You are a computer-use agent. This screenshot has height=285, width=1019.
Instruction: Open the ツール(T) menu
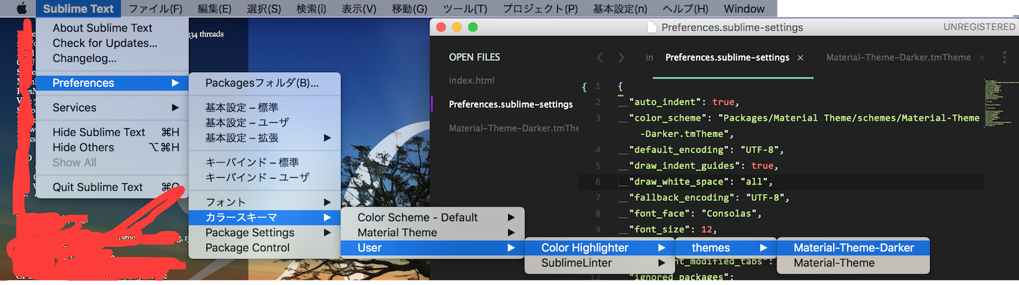click(x=465, y=9)
